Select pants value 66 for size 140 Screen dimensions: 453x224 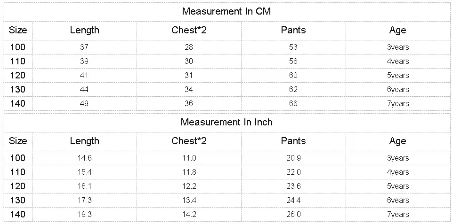coord(293,103)
